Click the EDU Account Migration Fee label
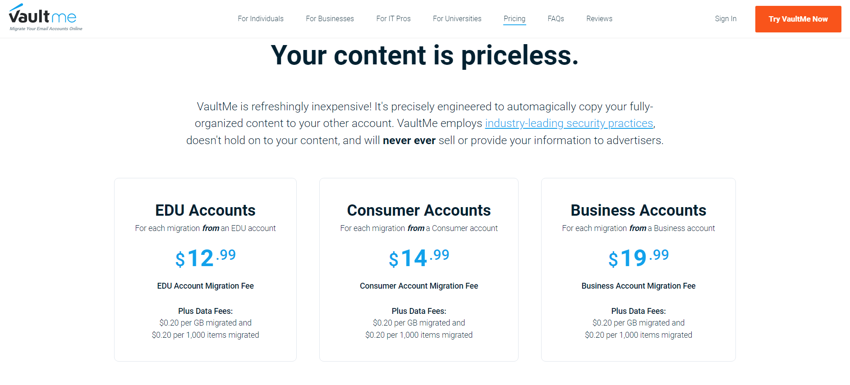850x385 pixels. point(205,286)
